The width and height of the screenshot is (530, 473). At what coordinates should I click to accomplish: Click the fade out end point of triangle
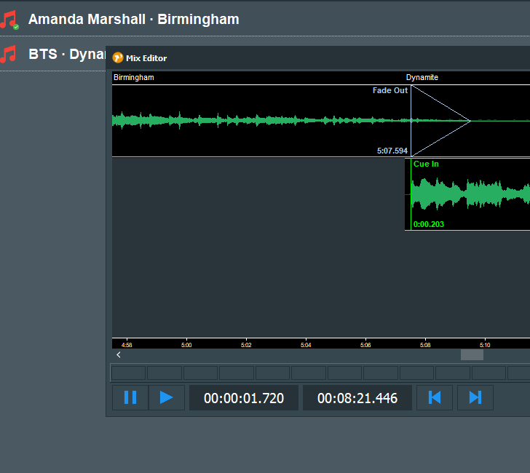click(x=470, y=121)
